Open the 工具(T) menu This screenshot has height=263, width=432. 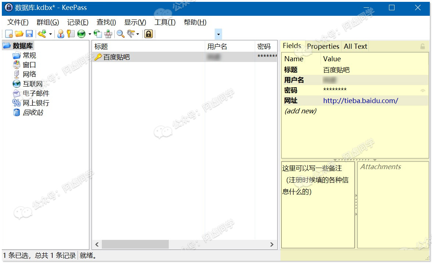(165, 22)
